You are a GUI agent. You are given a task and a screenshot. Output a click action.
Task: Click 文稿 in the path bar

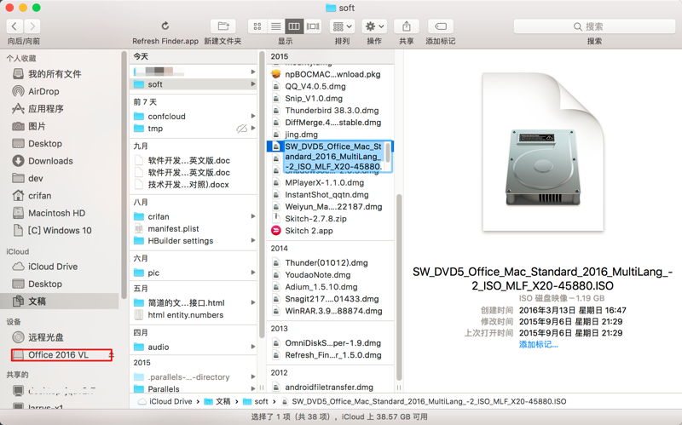[217, 401]
